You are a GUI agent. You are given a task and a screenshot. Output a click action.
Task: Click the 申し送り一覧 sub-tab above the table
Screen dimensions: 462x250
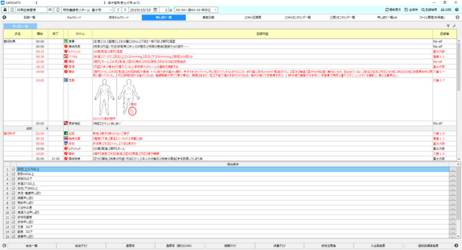click(20, 26)
